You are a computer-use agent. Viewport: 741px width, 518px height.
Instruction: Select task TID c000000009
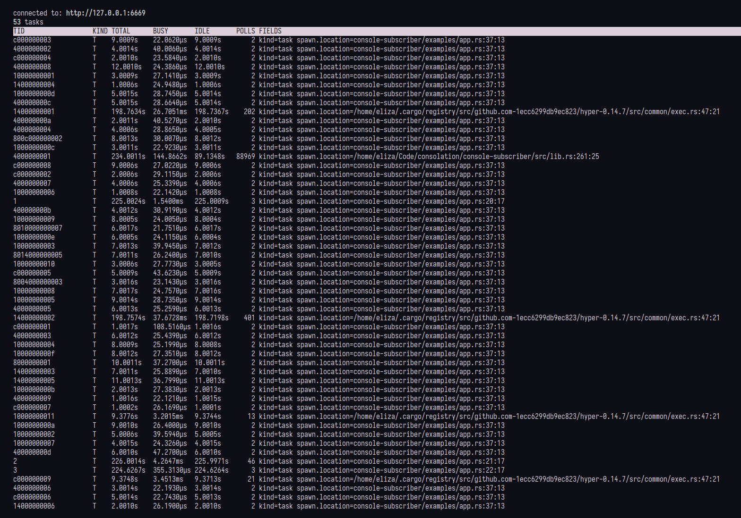(32, 479)
